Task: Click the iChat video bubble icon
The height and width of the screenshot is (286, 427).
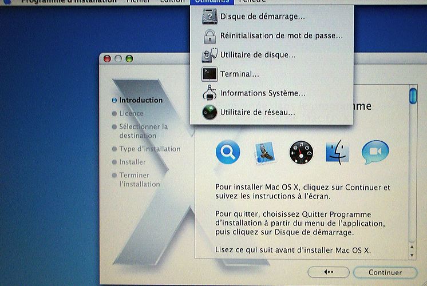Action: (x=375, y=152)
